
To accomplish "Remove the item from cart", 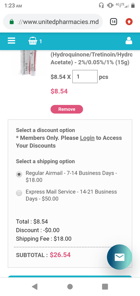I will pyautogui.click(x=67, y=109).
